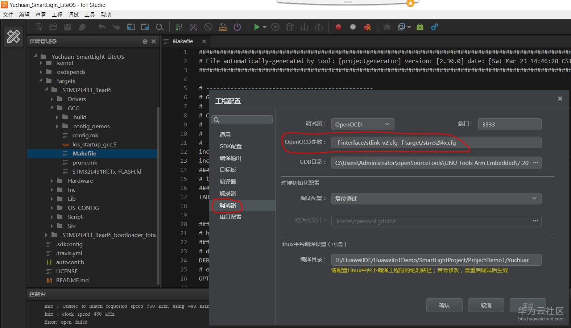Open the 帮助 menu

106,14
